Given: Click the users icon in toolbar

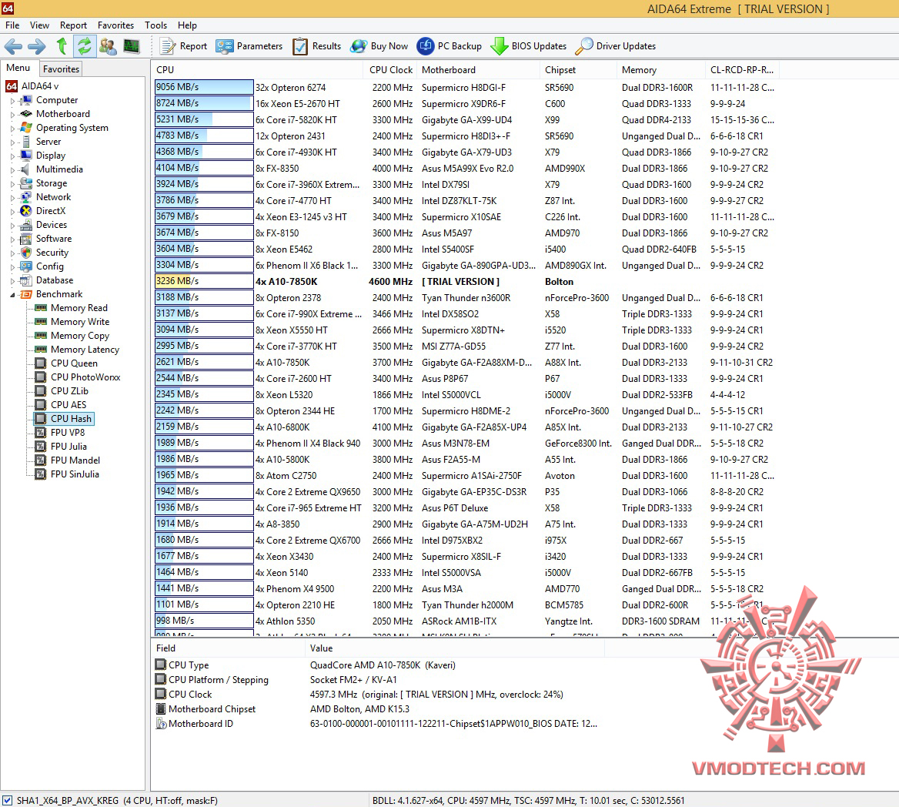Looking at the screenshot, I should click(x=108, y=46).
